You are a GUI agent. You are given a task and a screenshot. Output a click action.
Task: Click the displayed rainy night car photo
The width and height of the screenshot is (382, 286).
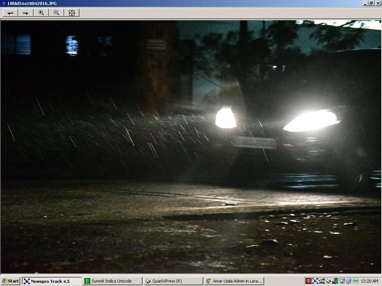point(190,147)
